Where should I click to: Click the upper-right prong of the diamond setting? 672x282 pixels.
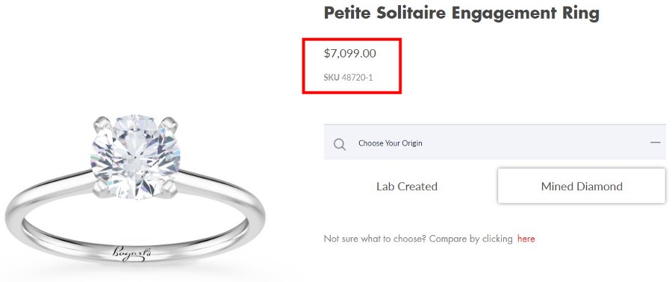(169, 124)
